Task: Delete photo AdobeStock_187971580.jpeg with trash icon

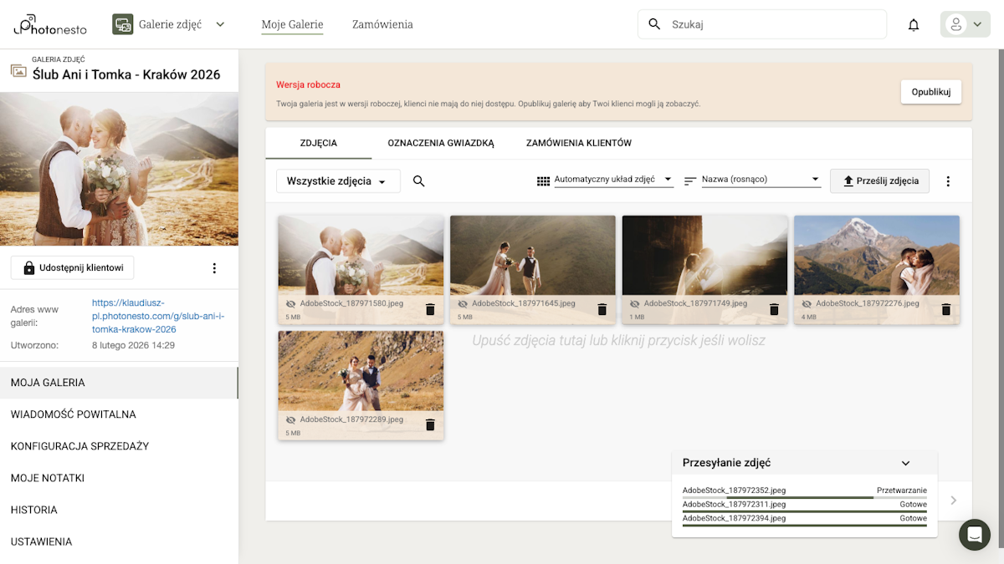Action: pos(430,309)
